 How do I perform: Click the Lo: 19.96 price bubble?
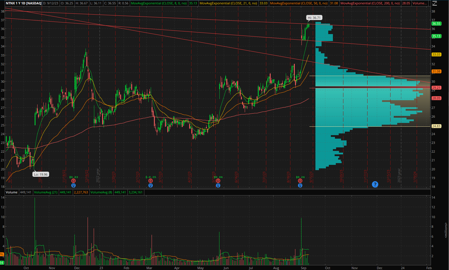41,174
